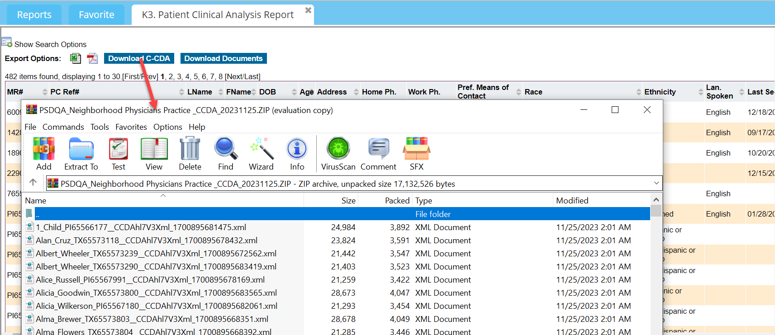Open the Commands menu

pyautogui.click(x=63, y=127)
